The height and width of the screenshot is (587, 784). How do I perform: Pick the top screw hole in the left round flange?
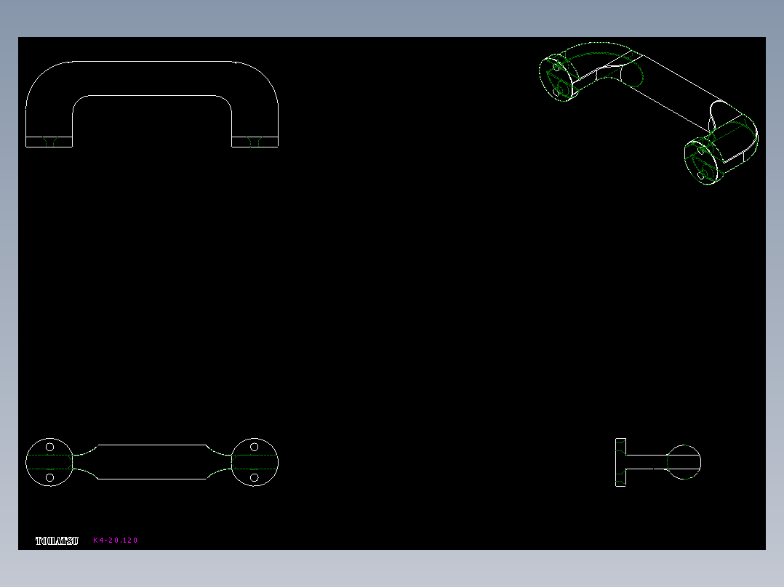[x=50, y=447]
